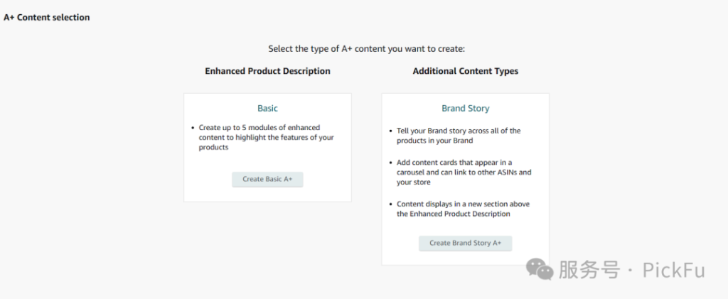Image resolution: width=728 pixels, height=299 pixels.
Task: Choose the Basic card title
Action: [267, 109]
